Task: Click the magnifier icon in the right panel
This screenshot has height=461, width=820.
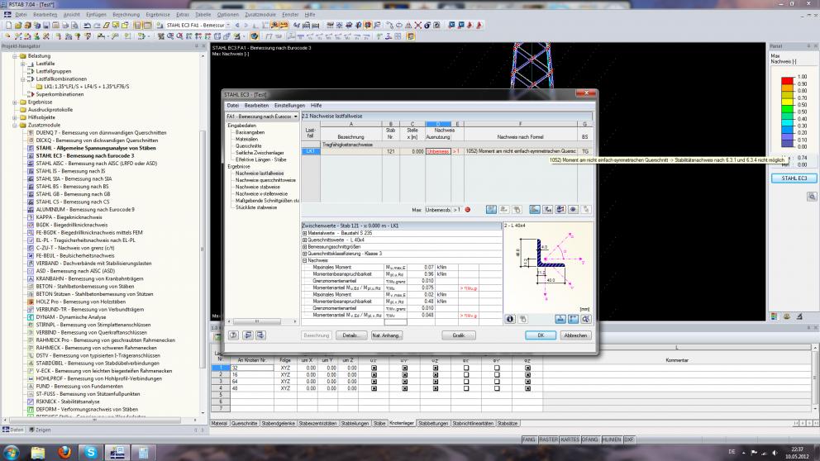Action: tap(812, 197)
